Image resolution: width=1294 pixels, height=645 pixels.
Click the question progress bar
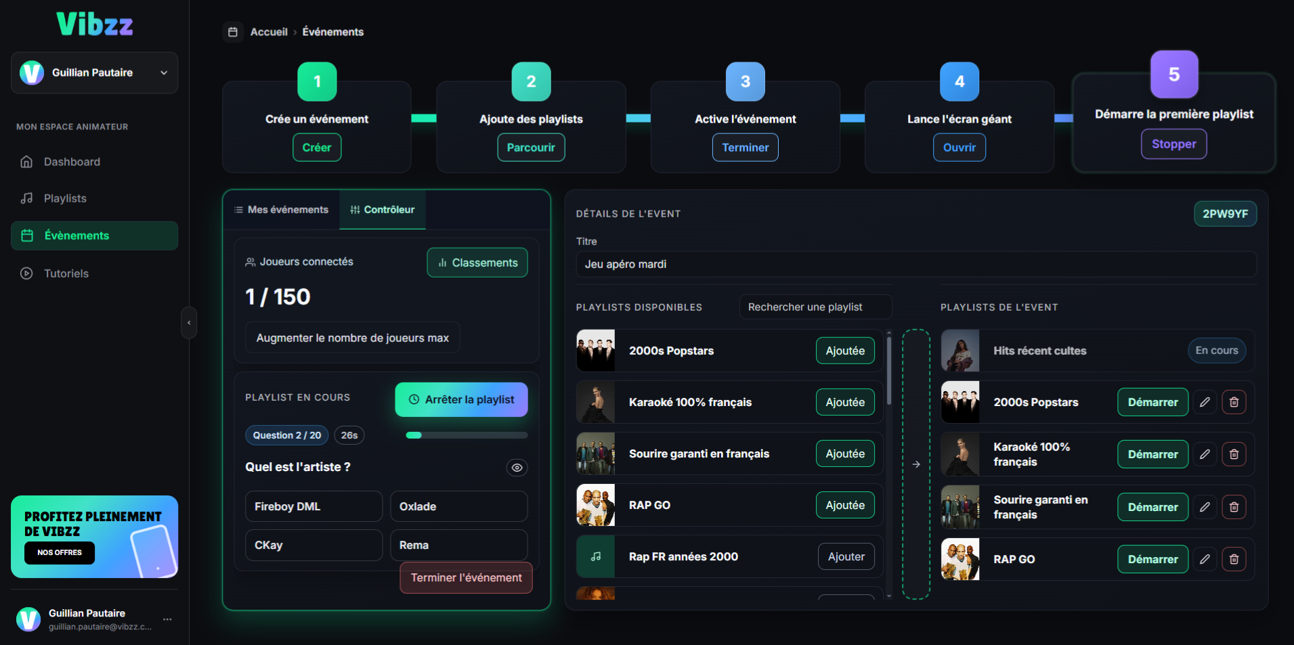pos(467,435)
